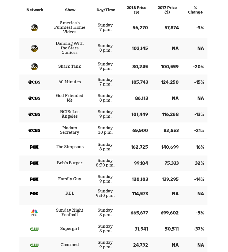Viewport: 228px width, 252px height.
Task: Click the ABC logo for Dancing With the Stars Juniors
Action: click(34, 48)
